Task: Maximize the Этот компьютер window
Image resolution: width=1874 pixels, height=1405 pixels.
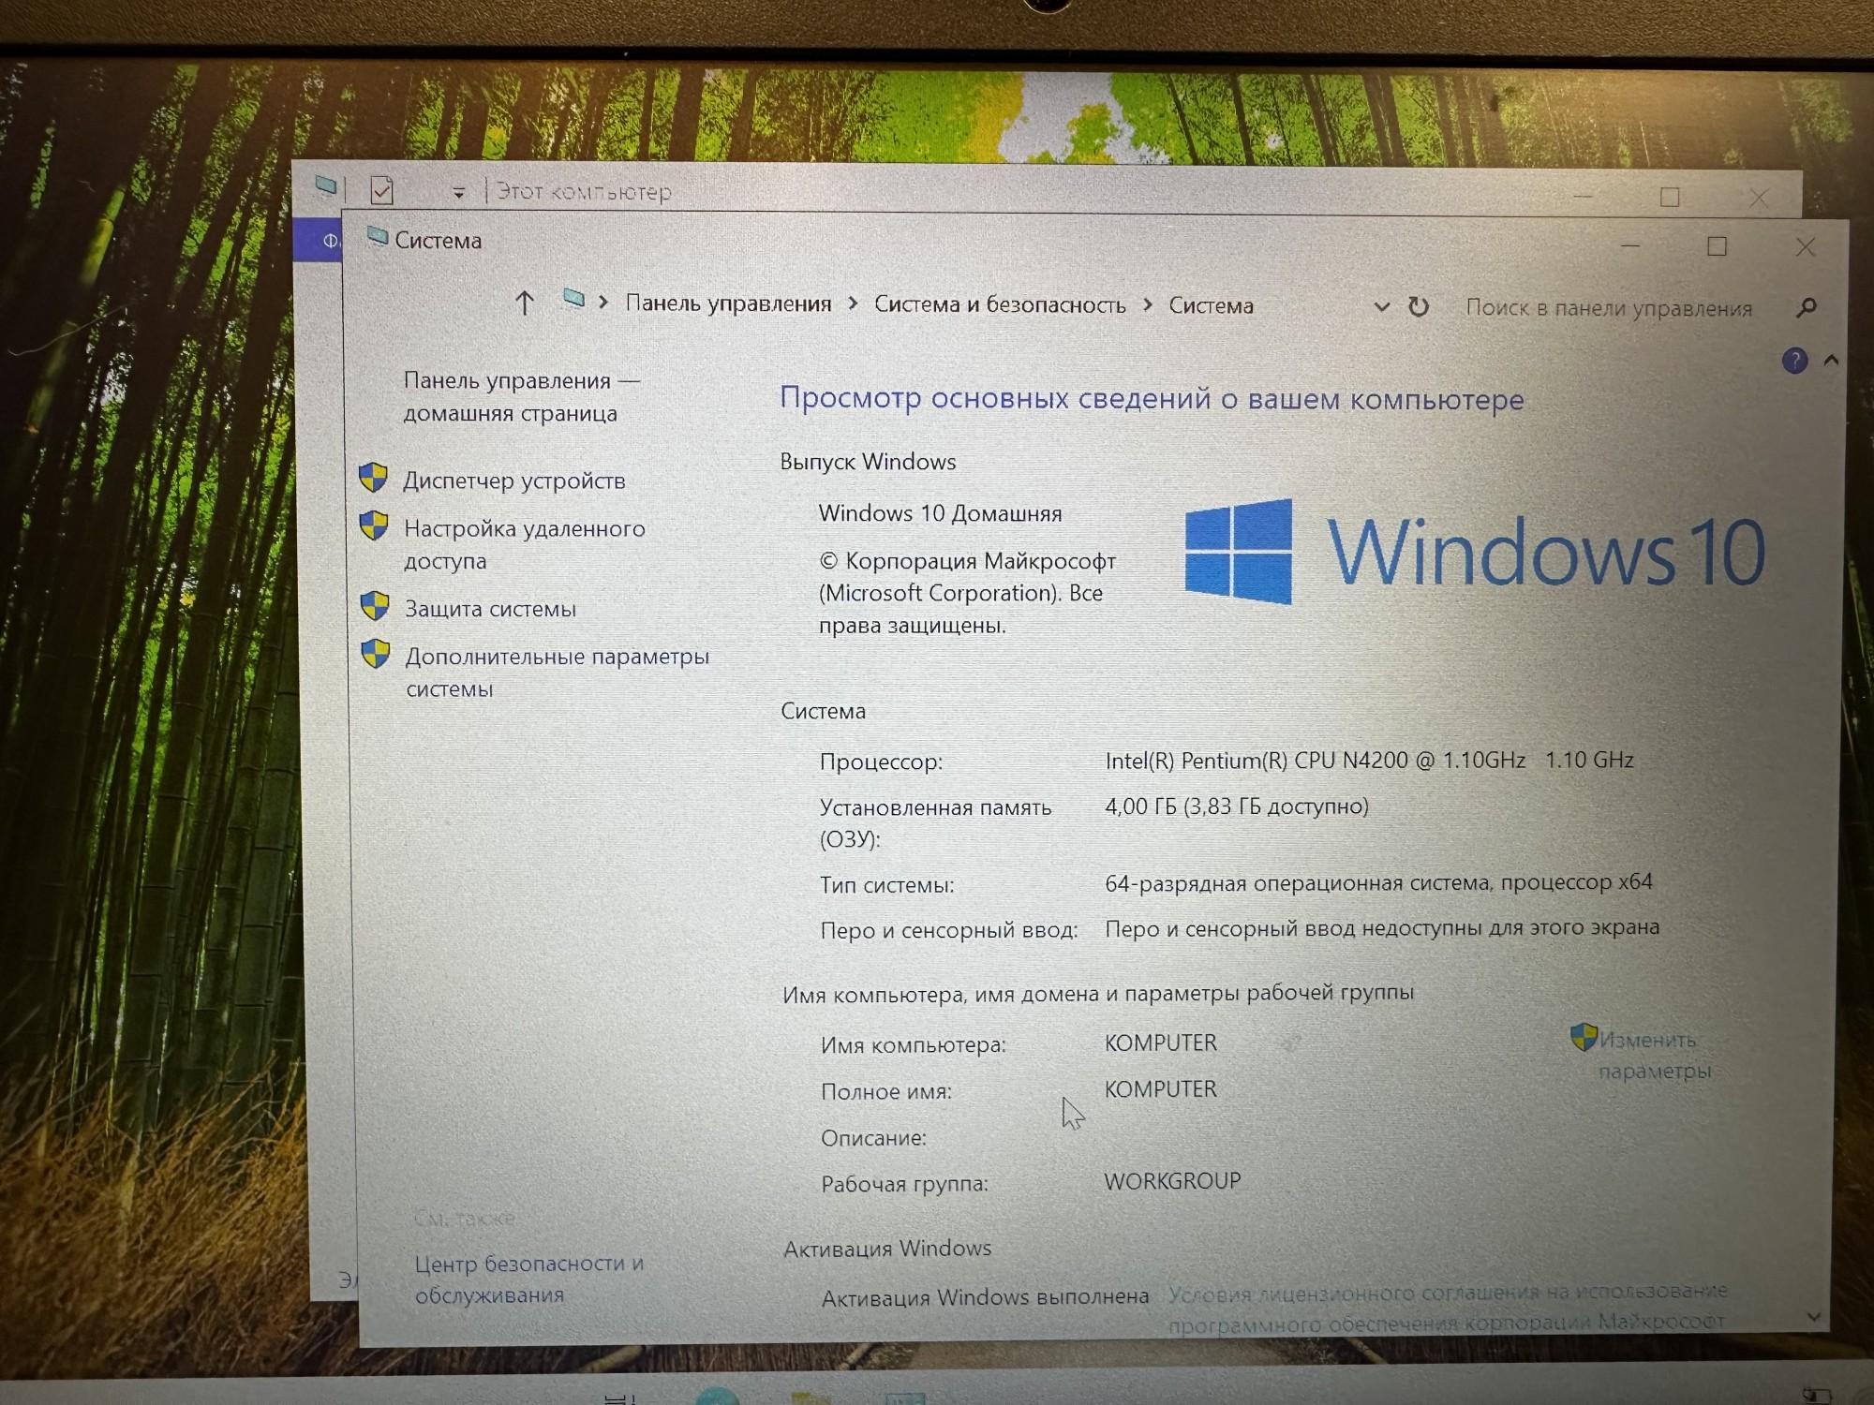Action: tap(1669, 197)
